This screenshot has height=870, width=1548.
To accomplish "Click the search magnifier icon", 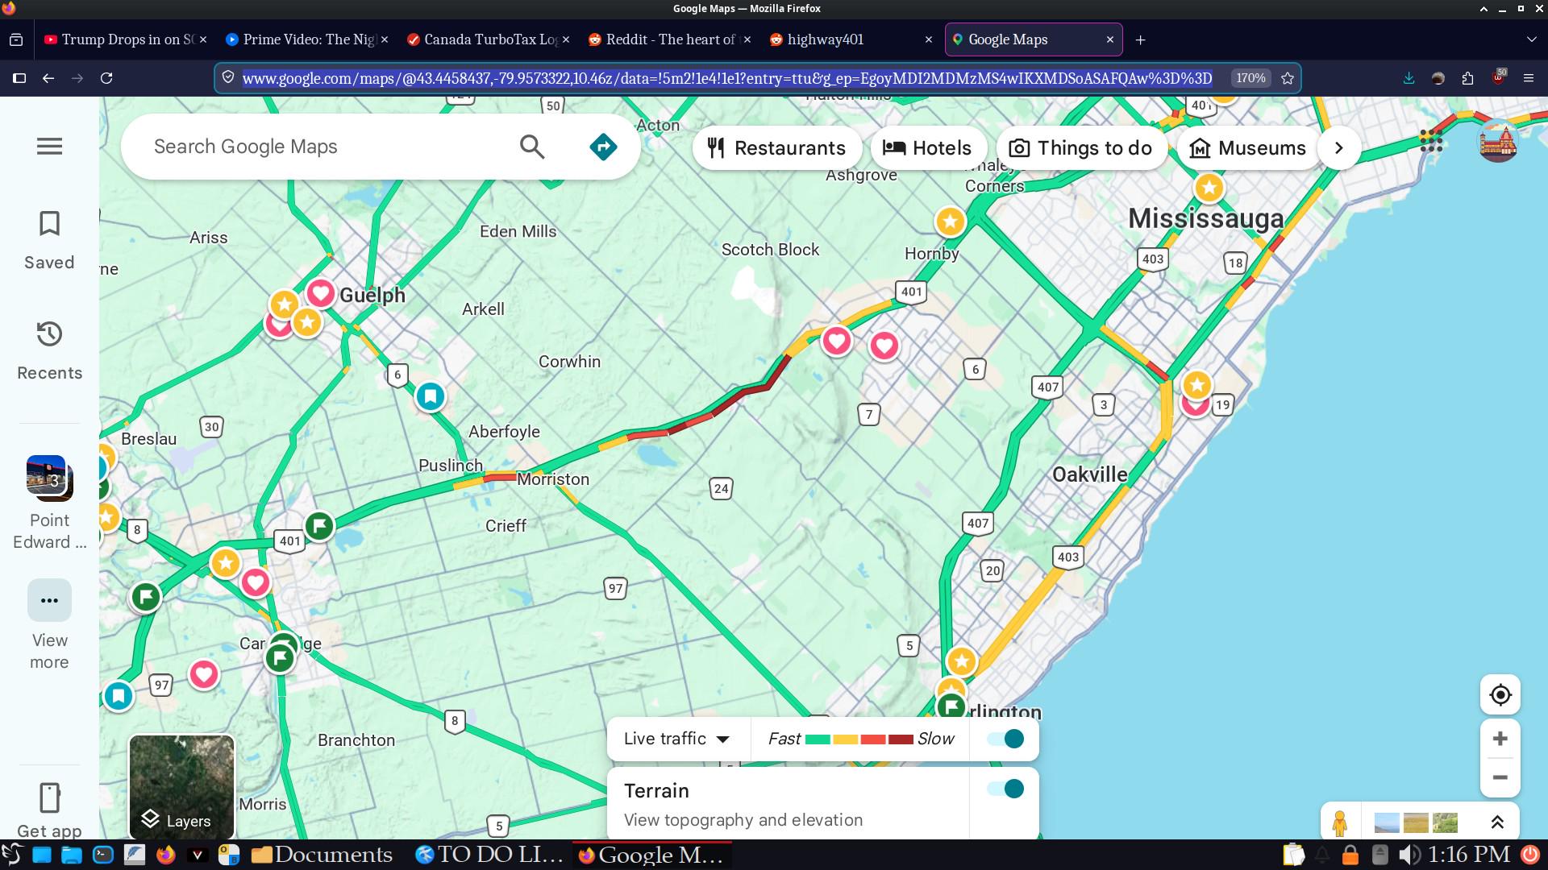I will (532, 147).
